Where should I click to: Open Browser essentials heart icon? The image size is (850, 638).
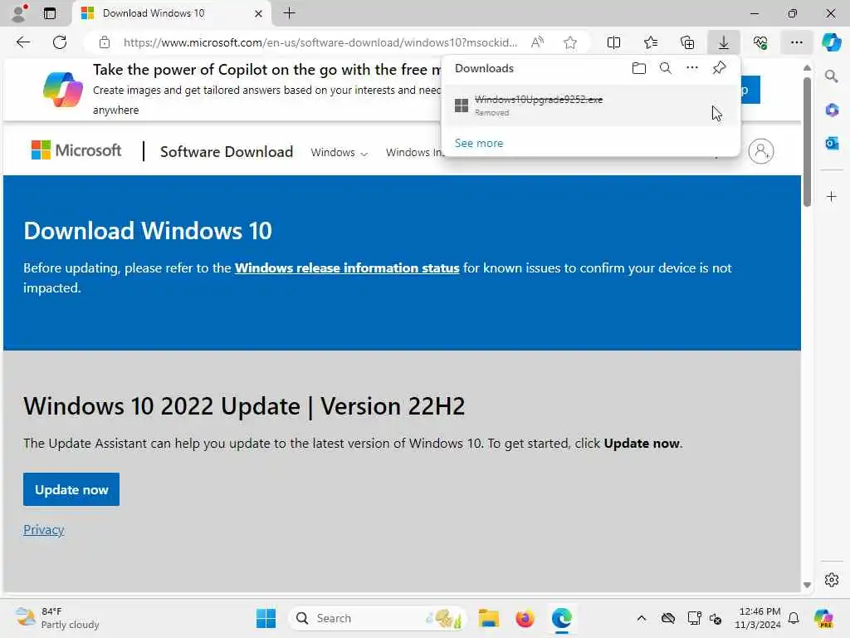tap(760, 42)
